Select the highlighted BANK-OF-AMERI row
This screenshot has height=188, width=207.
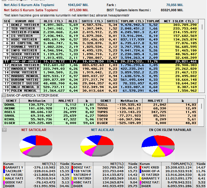(101, 62)
